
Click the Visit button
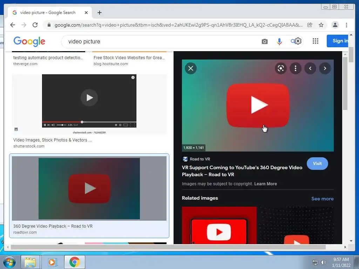coord(317,164)
